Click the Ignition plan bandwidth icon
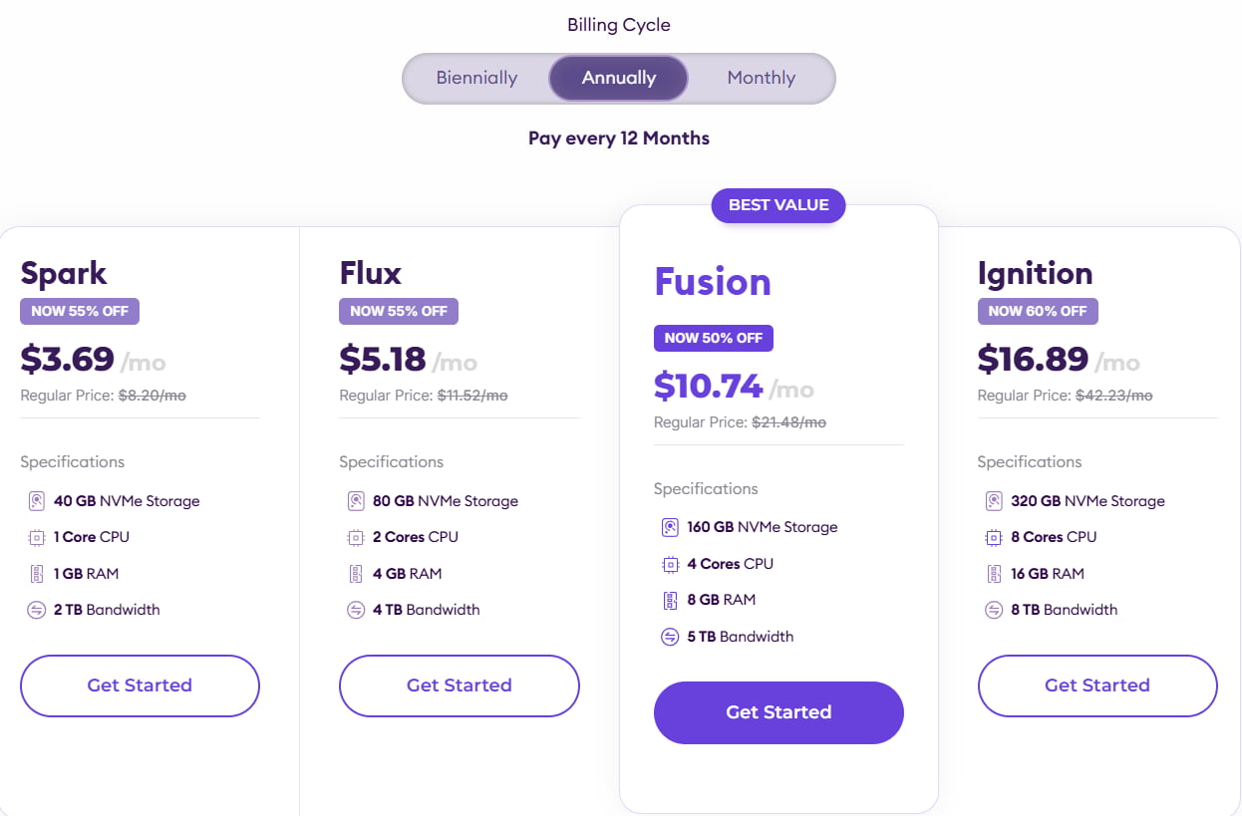Screen dimensions: 1242x816 [x=994, y=610]
